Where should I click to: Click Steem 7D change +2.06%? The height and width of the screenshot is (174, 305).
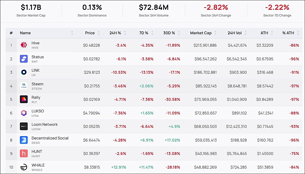[x=146, y=86]
